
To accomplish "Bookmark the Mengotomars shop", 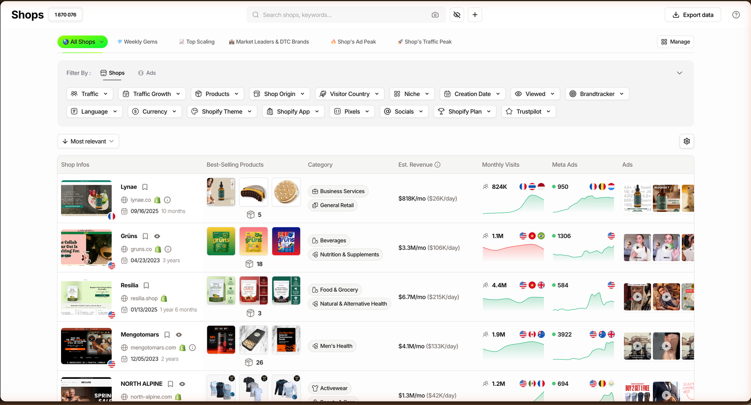I will (167, 335).
